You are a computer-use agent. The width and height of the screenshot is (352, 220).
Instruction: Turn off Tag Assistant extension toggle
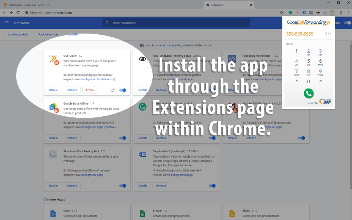click(x=212, y=186)
